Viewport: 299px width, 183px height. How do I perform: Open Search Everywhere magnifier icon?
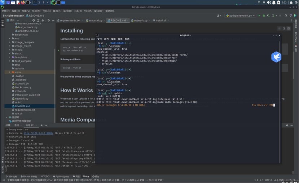pyautogui.click(x=286, y=16)
